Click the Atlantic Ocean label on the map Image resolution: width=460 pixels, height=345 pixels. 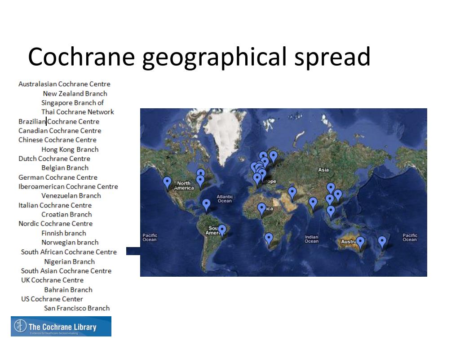(225, 199)
